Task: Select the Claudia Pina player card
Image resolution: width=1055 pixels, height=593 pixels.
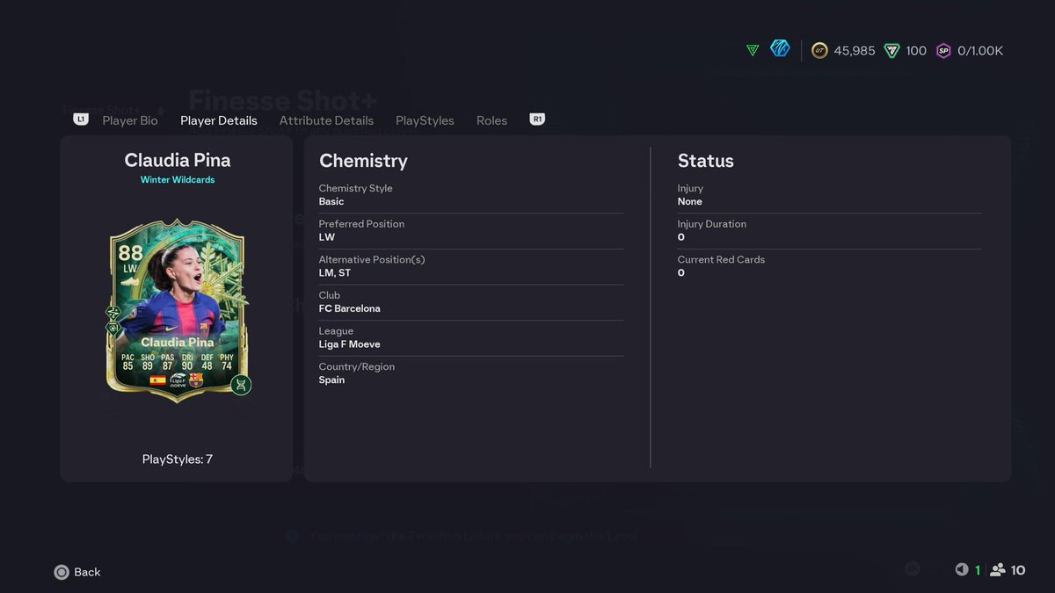Action: tap(178, 310)
